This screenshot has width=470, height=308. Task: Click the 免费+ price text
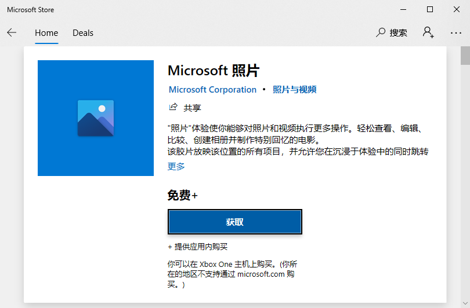coord(183,195)
